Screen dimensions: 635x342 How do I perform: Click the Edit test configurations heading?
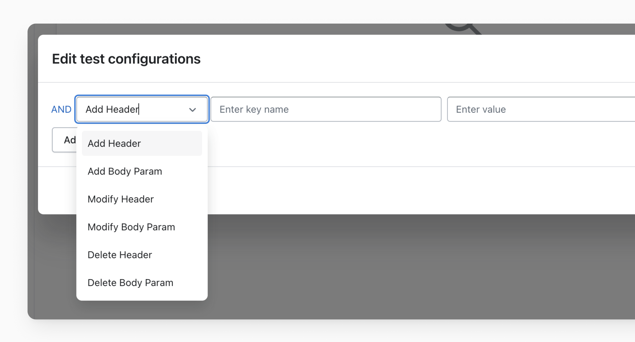pyautogui.click(x=126, y=59)
